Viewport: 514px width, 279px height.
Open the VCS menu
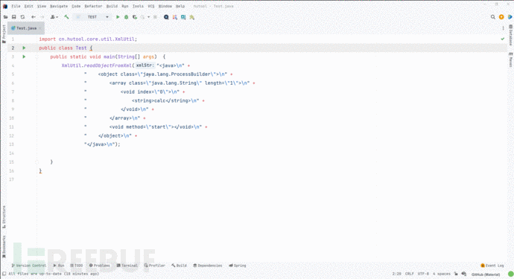point(150,6)
